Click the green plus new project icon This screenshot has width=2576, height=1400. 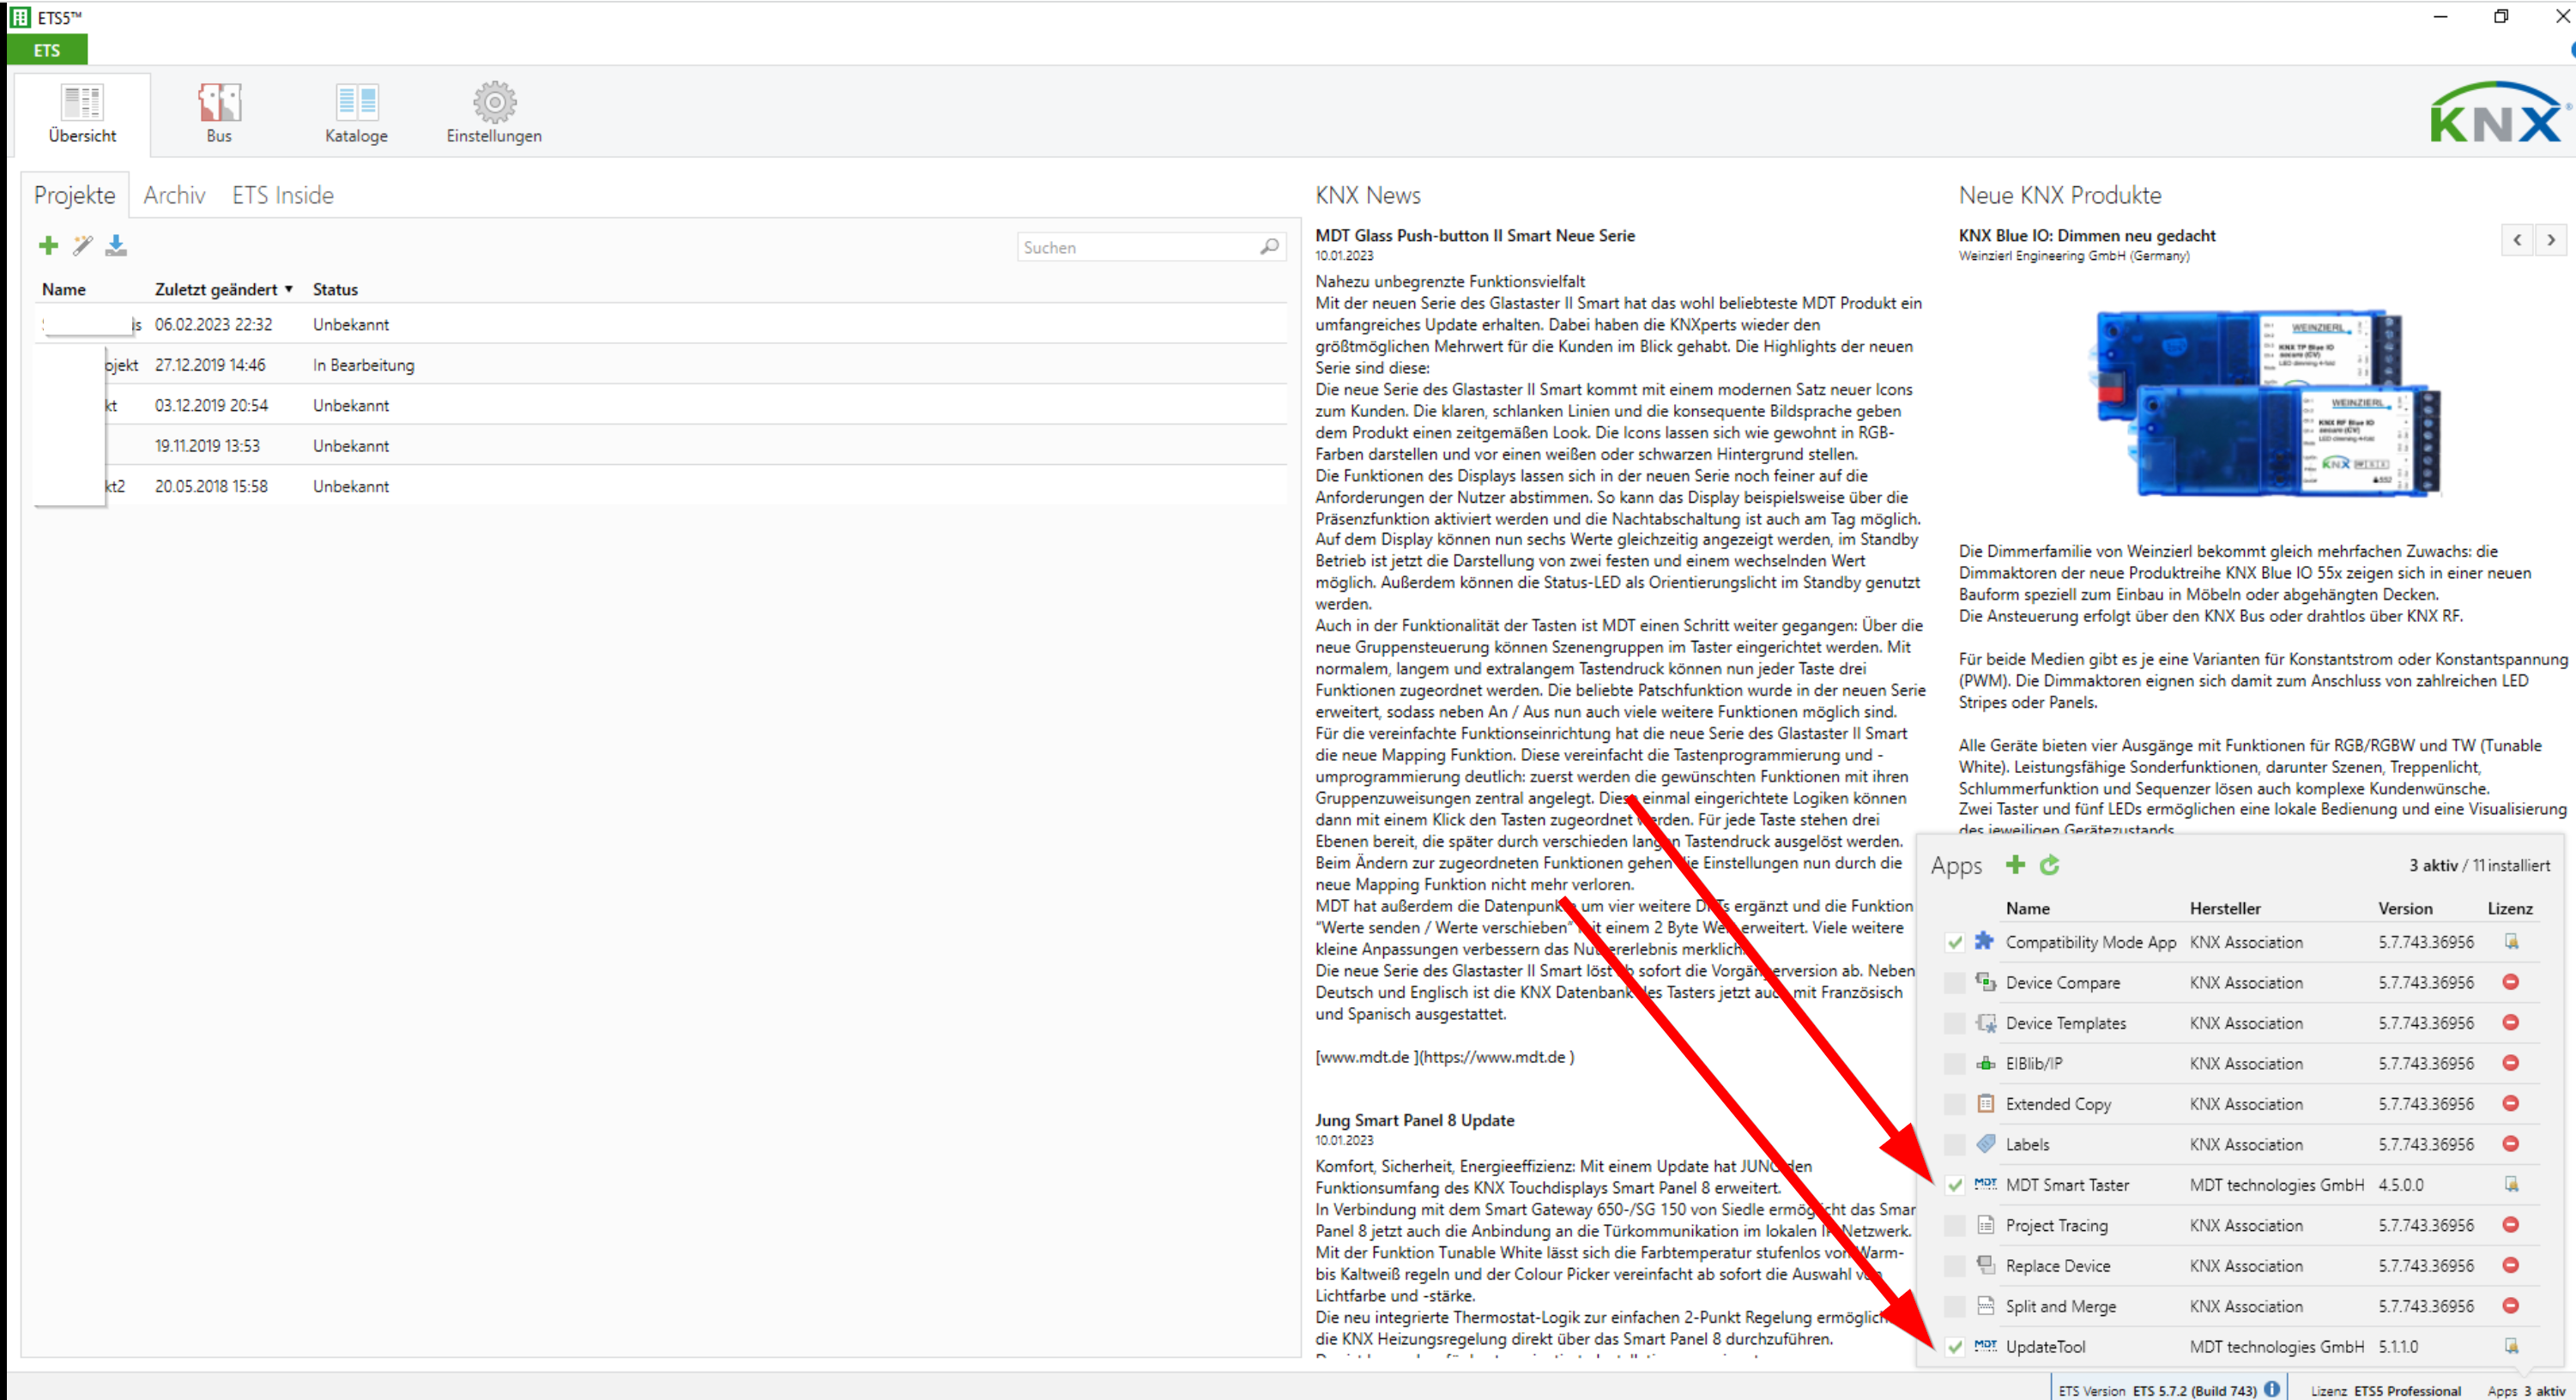tap(48, 246)
